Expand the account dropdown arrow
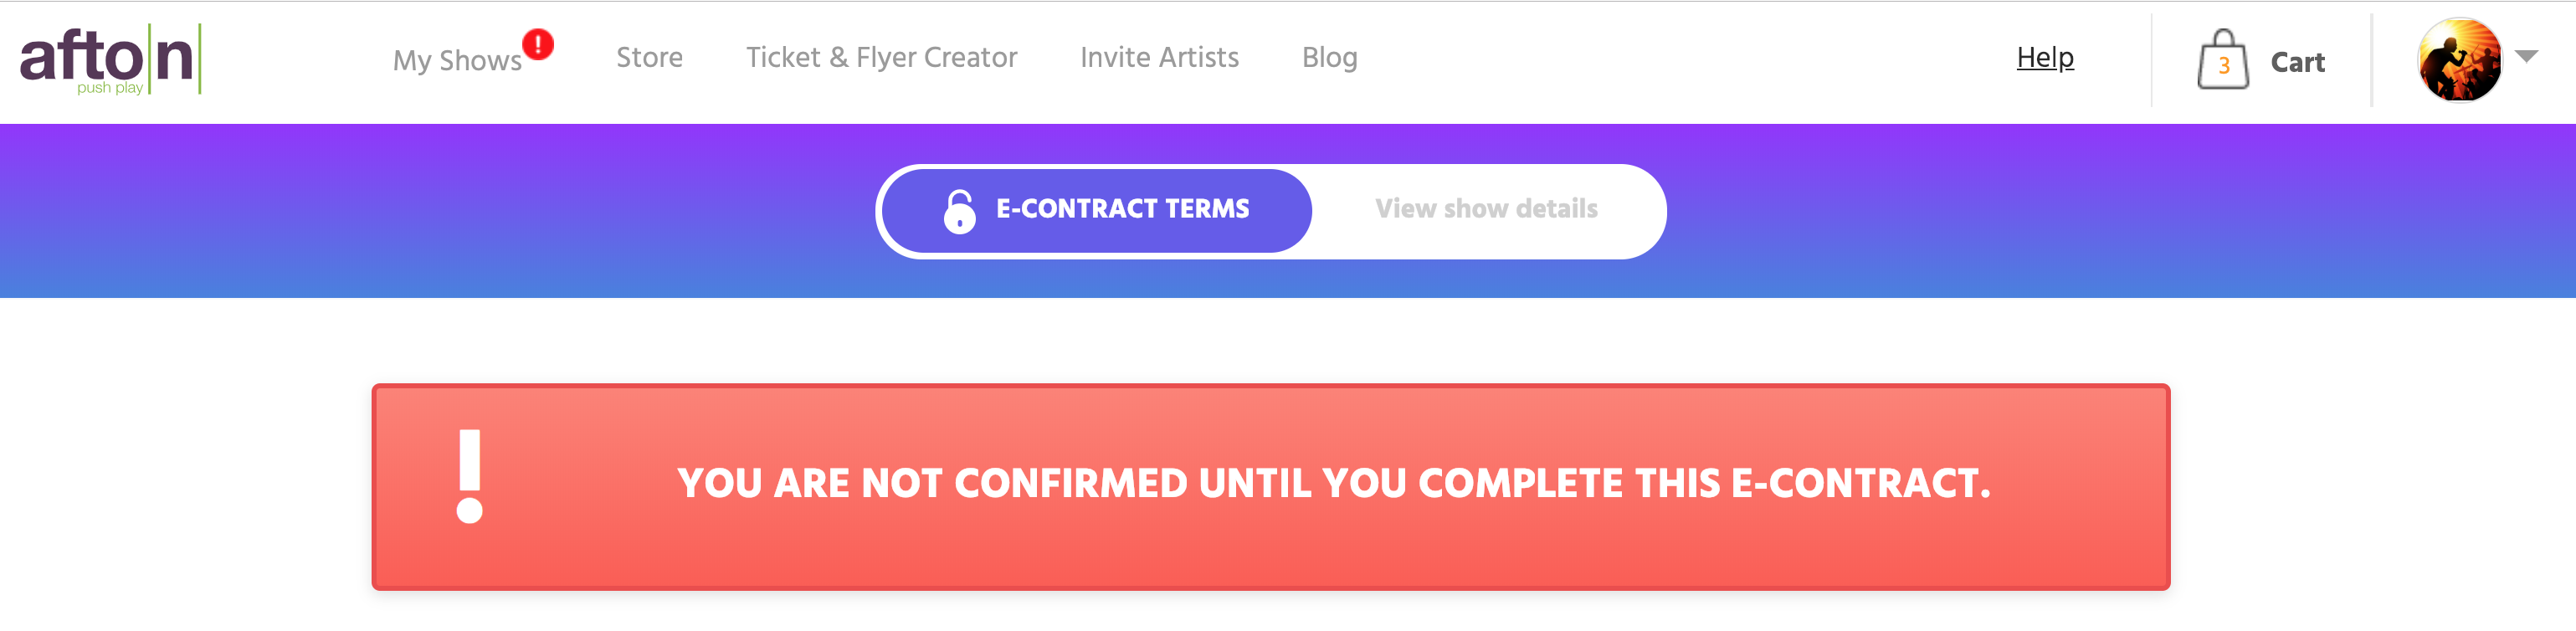 point(2527,57)
